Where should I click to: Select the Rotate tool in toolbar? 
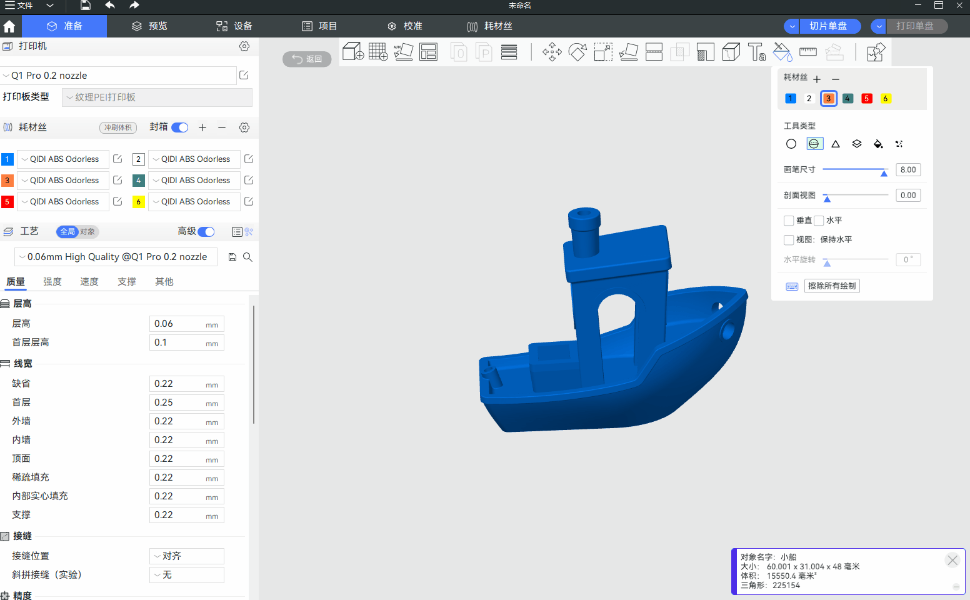point(577,52)
